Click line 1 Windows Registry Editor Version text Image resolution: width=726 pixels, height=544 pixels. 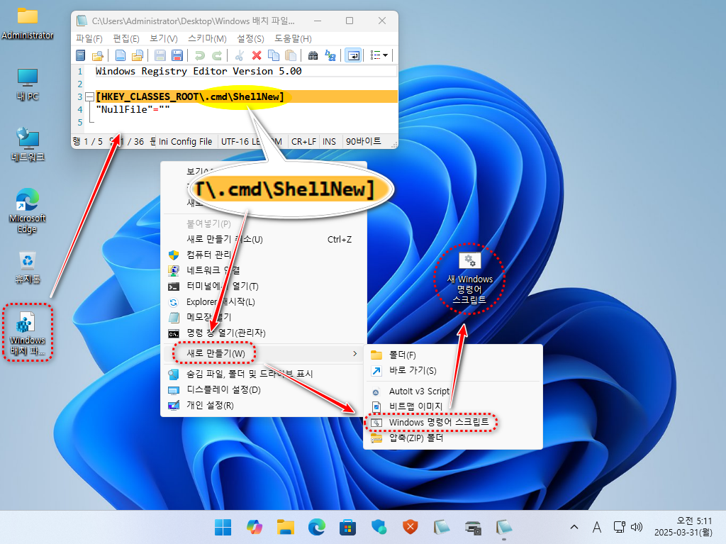tap(199, 71)
